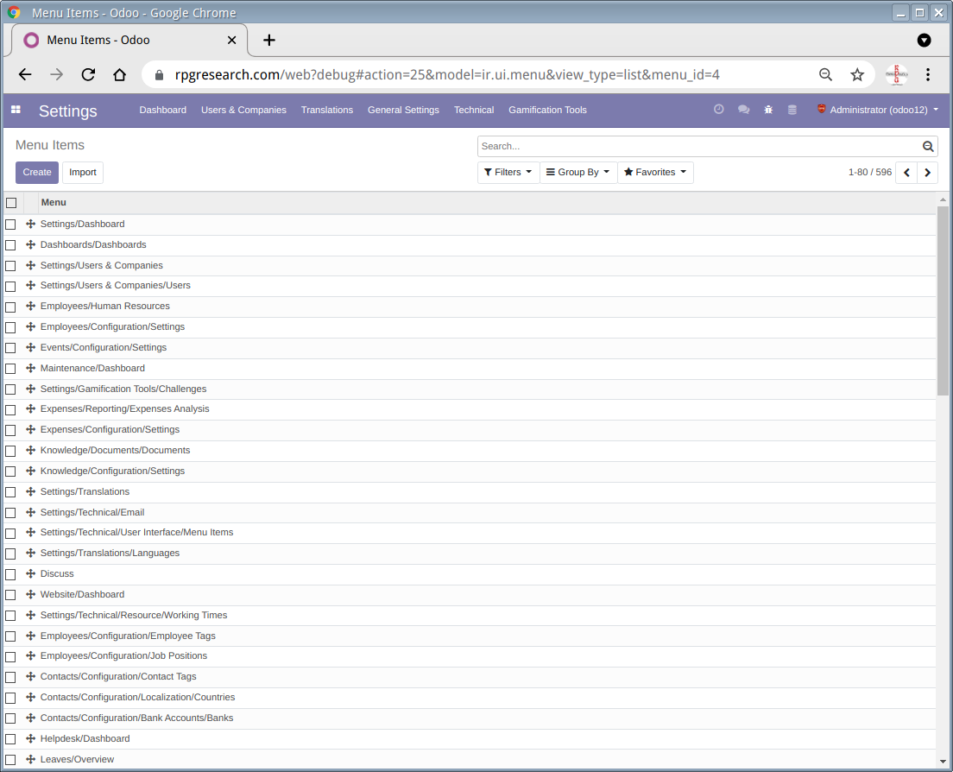
Task: Bookmark this page with the star icon
Action: pos(857,75)
